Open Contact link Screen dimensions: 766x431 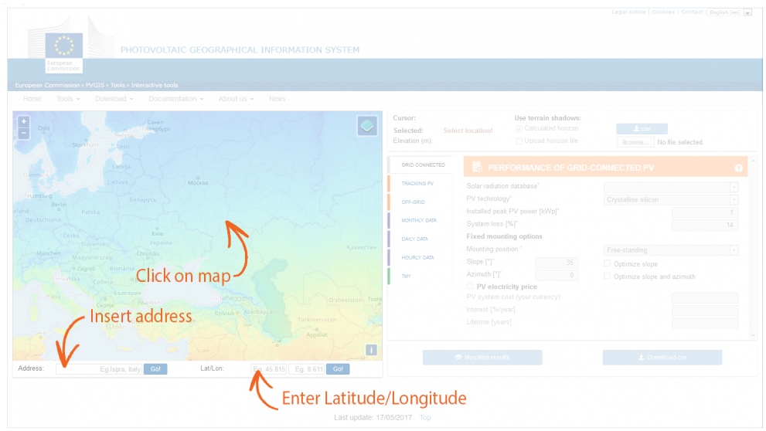coord(692,12)
